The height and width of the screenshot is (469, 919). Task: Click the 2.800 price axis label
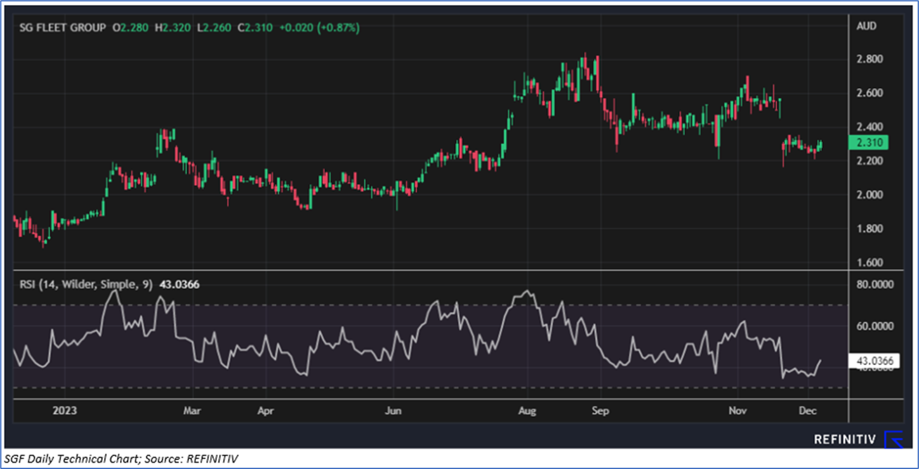pos(869,60)
